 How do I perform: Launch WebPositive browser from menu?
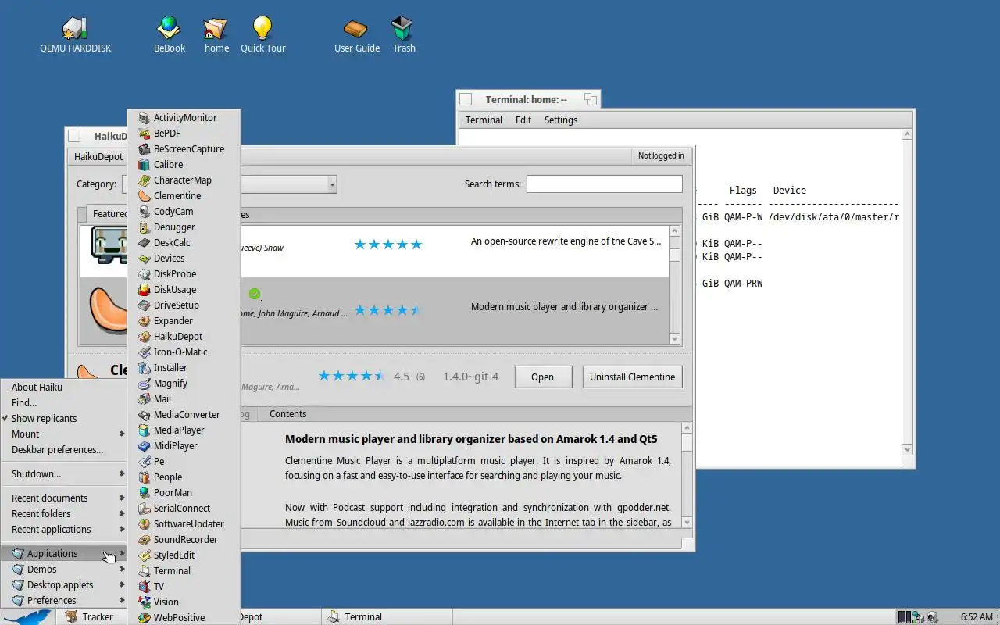[x=184, y=617]
